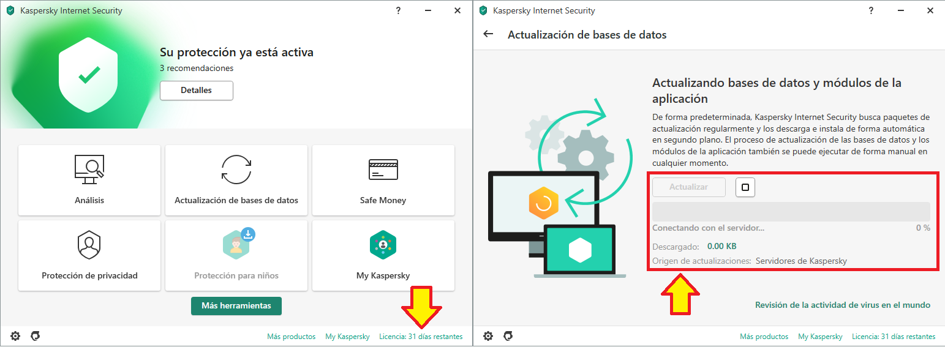Open settings gear in the main window

click(x=15, y=336)
